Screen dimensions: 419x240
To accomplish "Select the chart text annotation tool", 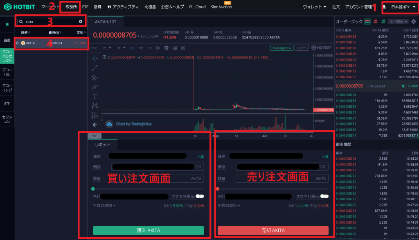I will pos(95,96).
